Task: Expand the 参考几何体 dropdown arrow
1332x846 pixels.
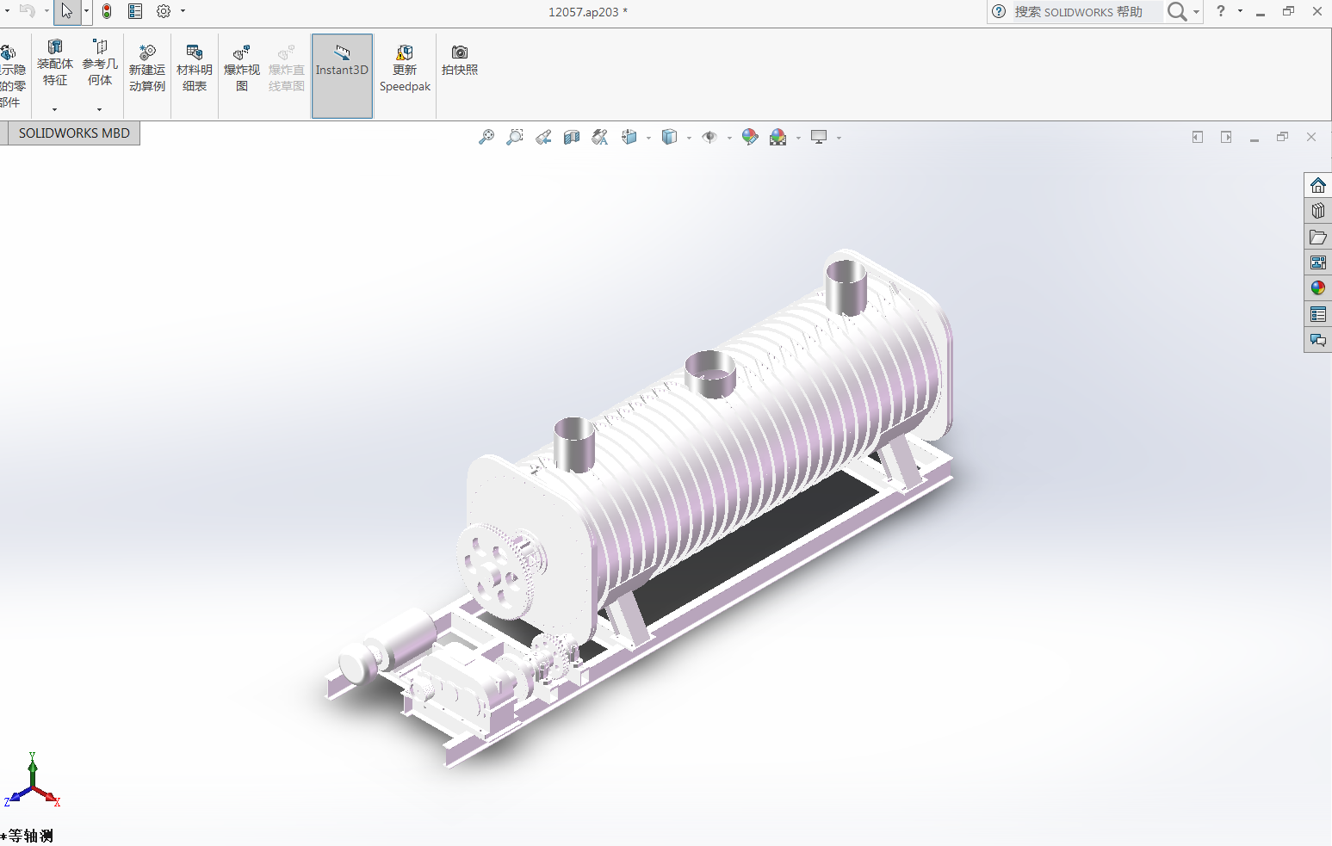Action: [99, 109]
